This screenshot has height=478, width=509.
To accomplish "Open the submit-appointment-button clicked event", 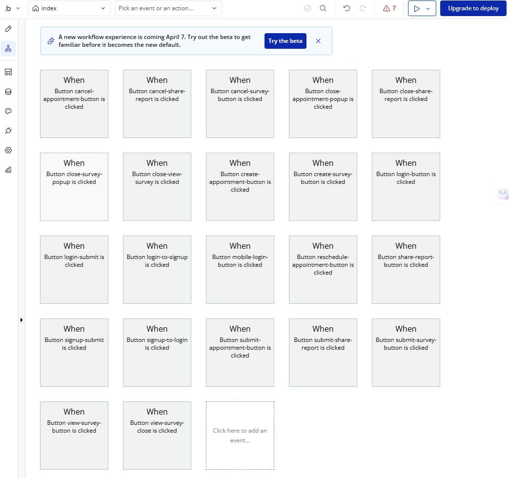I will (x=240, y=353).
